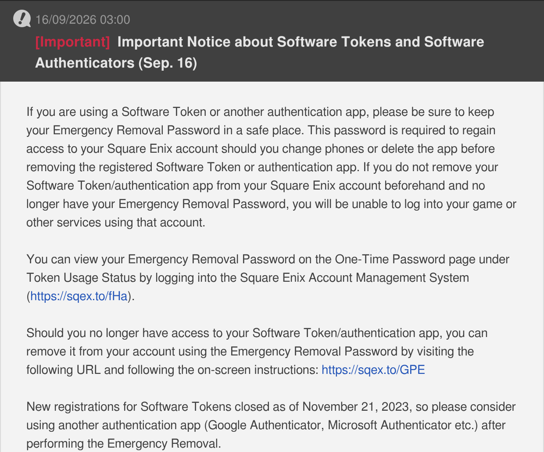Click the word "Authenticators" in the header
This screenshot has width=544, height=452.
coord(85,63)
